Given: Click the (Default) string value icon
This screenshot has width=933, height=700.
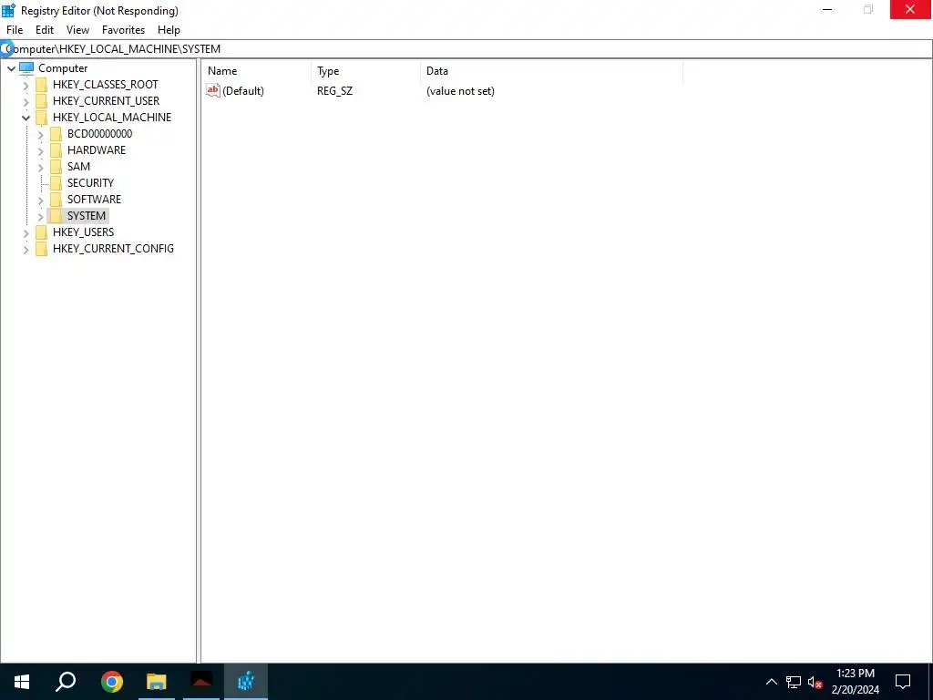Looking at the screenshot, I should pos(213,90).
